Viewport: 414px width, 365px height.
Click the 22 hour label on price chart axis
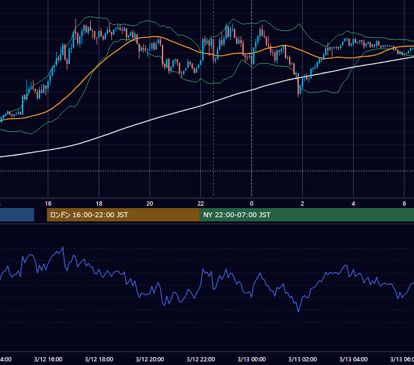coord(201,204)
